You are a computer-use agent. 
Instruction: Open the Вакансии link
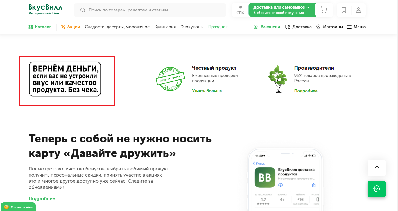pyautogui.click(x=267, y=27)
